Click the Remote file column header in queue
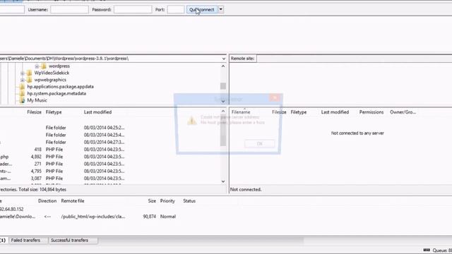The image size is (452, 254). [73, 201]
